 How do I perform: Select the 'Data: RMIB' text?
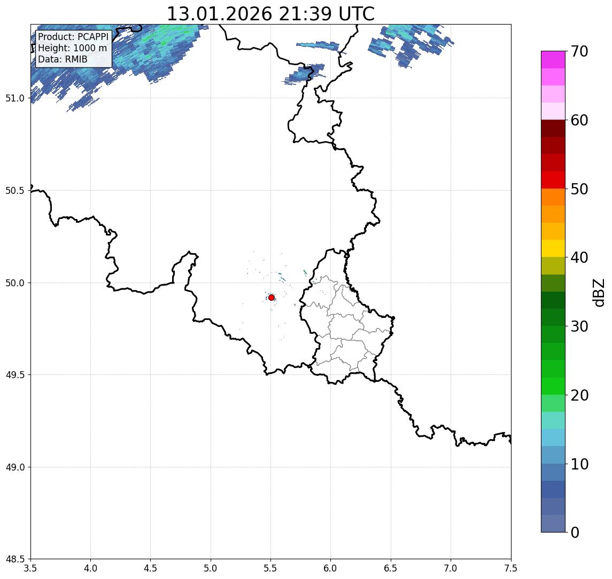click(x=63, y=59)
